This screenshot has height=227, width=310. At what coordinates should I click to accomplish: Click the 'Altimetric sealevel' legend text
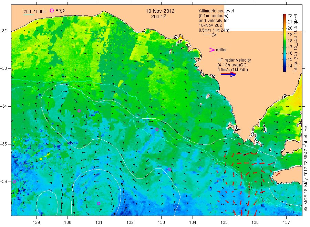click(216, 11)
